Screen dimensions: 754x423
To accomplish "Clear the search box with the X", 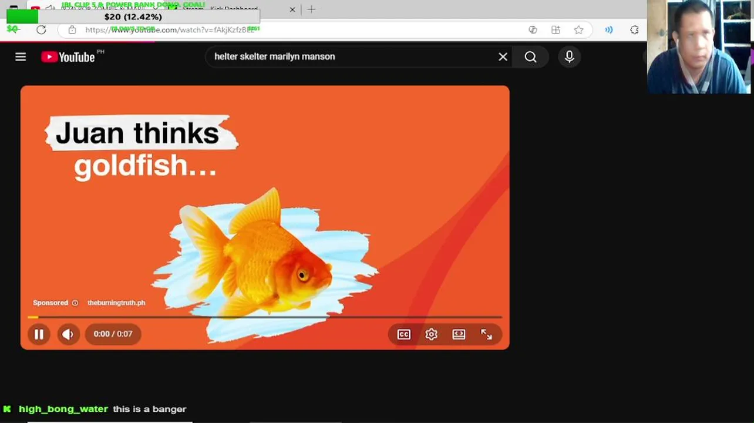I will pos(503,57).
